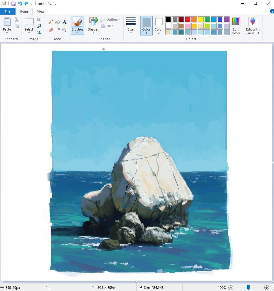The image size is (274, 291).
Task: Expand the Brushes dropdown arrow
Action: (x=77, y=33)
